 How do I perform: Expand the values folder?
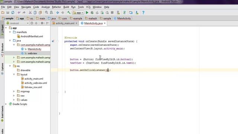[x=14, y=100]
